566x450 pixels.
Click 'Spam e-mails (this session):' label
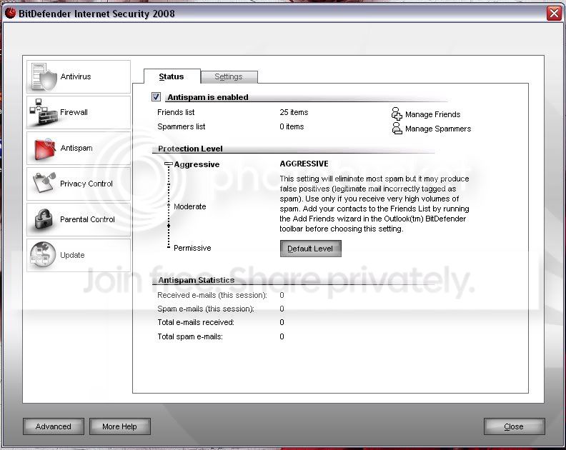coord(206,309)
